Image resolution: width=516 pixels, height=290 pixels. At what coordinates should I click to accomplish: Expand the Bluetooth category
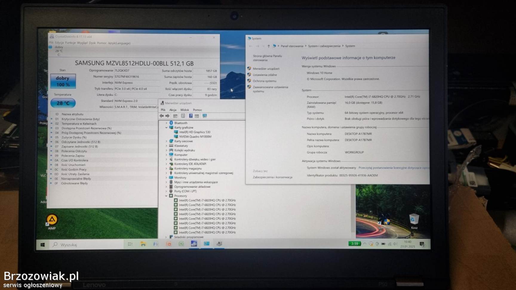(x=166, y=123)
